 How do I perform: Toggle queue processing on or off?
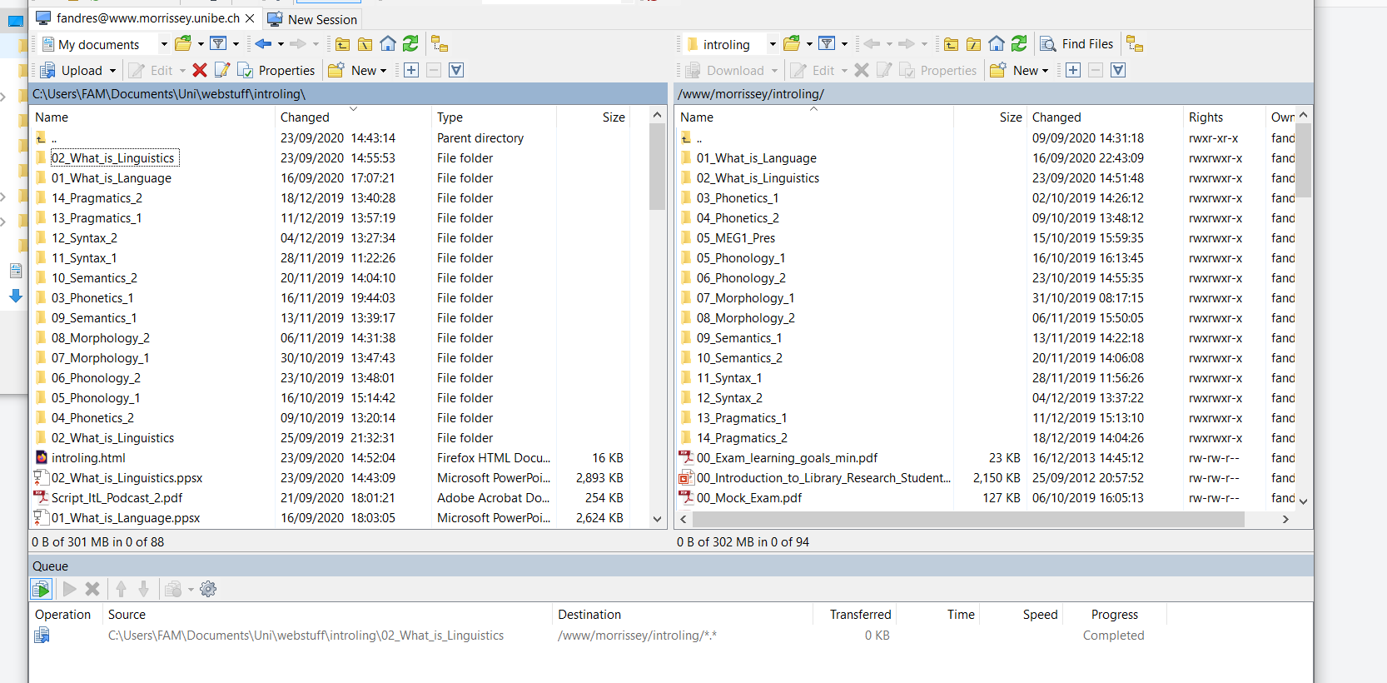tap(41, 590)
